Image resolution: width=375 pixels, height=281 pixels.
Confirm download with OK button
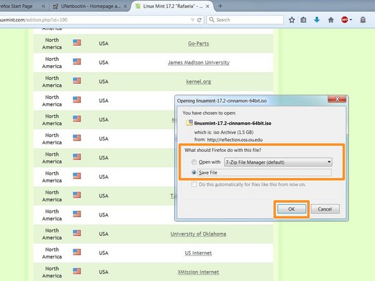click(x=291, y=209)
